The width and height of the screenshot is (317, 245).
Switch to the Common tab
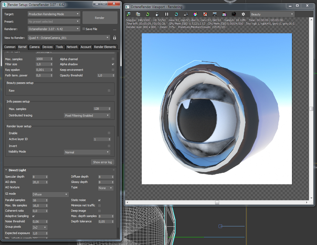click(x=10, y=47)
